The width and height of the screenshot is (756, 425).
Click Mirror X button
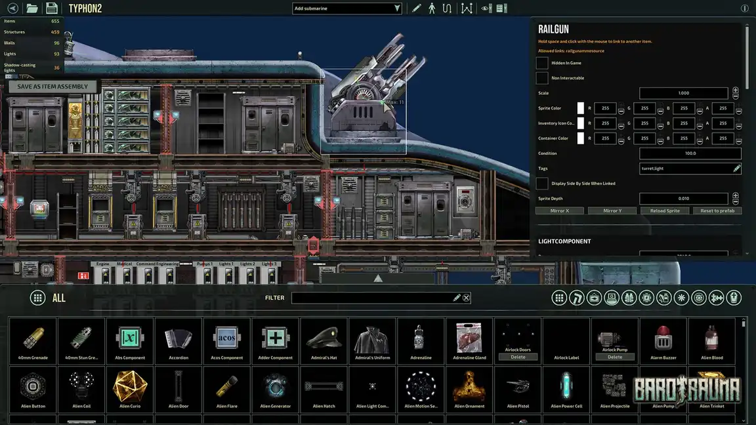pos(559,211)
